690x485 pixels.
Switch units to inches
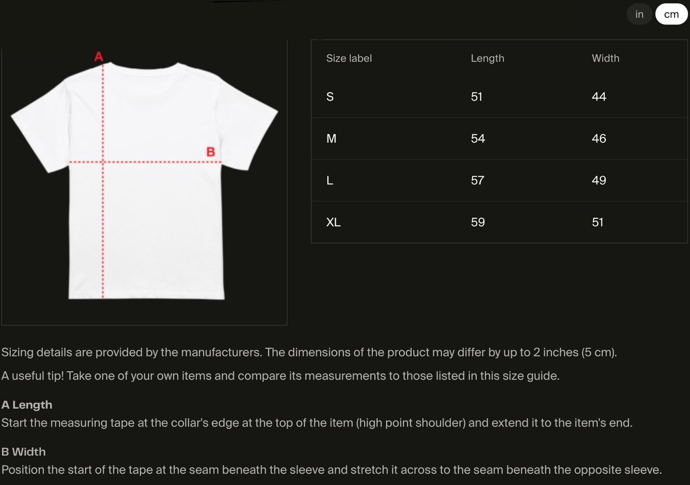[639, 14]
